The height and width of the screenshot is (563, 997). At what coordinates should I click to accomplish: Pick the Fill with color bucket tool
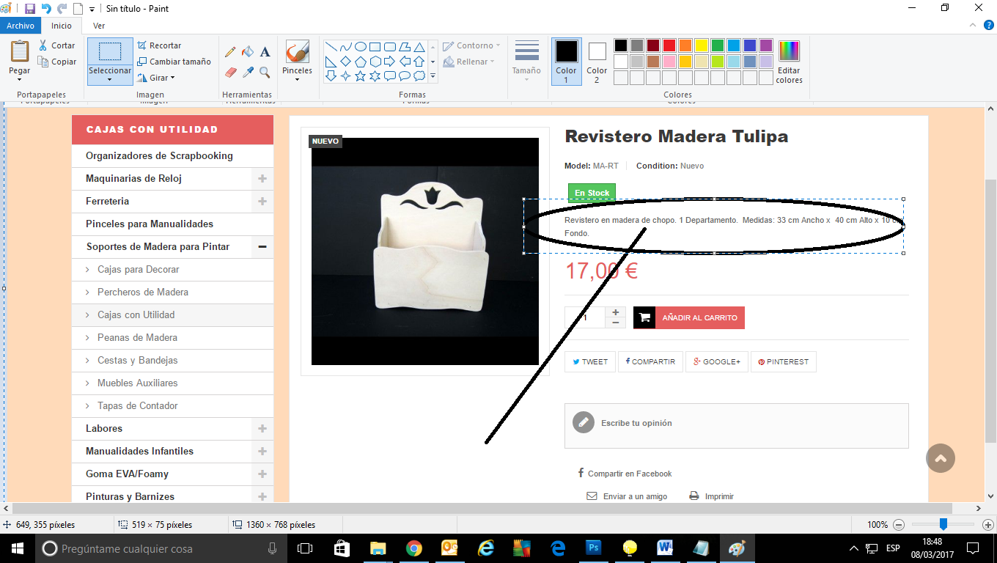pos(248,52)
